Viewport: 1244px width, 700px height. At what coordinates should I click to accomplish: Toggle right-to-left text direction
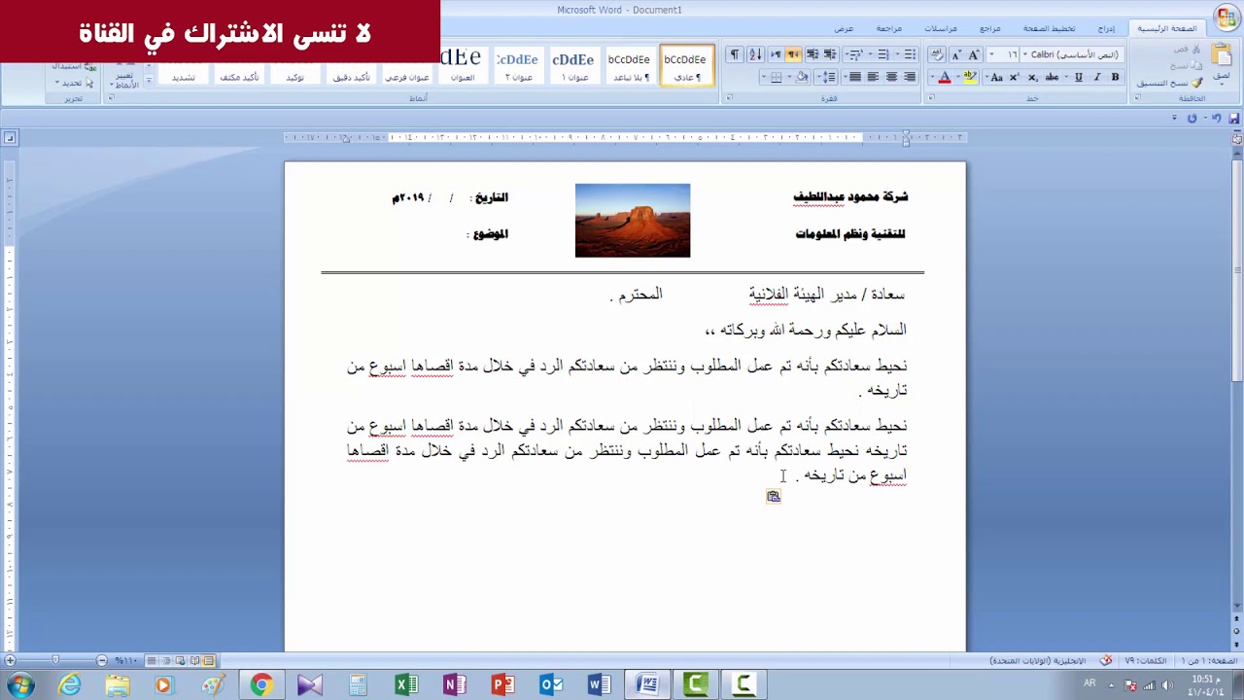coord(793,54)
